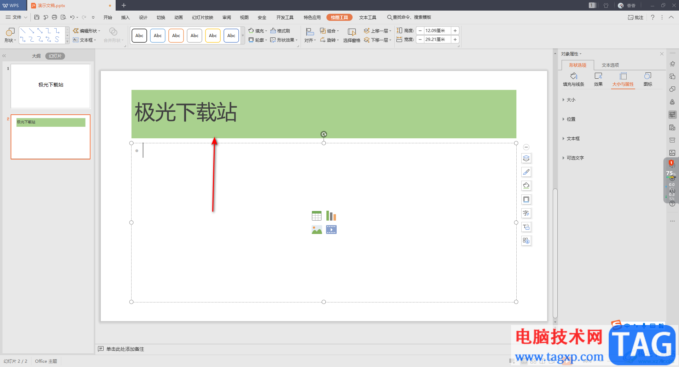Decrease the 宽度 width with minus button
Image resolution: width=679 pixels, height=367 pixels.
point(420,40)
